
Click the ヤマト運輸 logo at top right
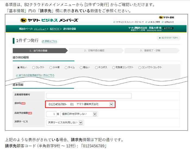(167, 17)
